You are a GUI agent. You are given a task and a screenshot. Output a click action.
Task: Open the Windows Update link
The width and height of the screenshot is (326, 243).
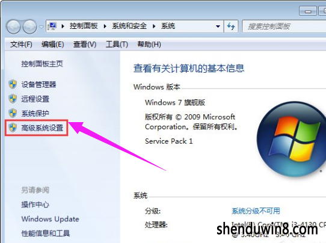click(x=50, y=219)
